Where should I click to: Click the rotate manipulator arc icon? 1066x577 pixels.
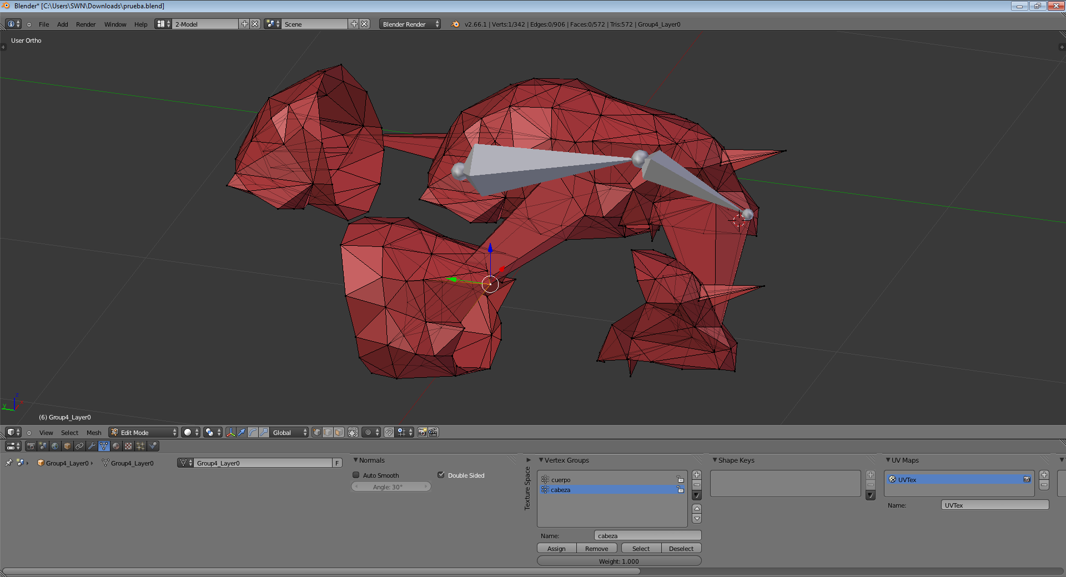coord(253,432)
